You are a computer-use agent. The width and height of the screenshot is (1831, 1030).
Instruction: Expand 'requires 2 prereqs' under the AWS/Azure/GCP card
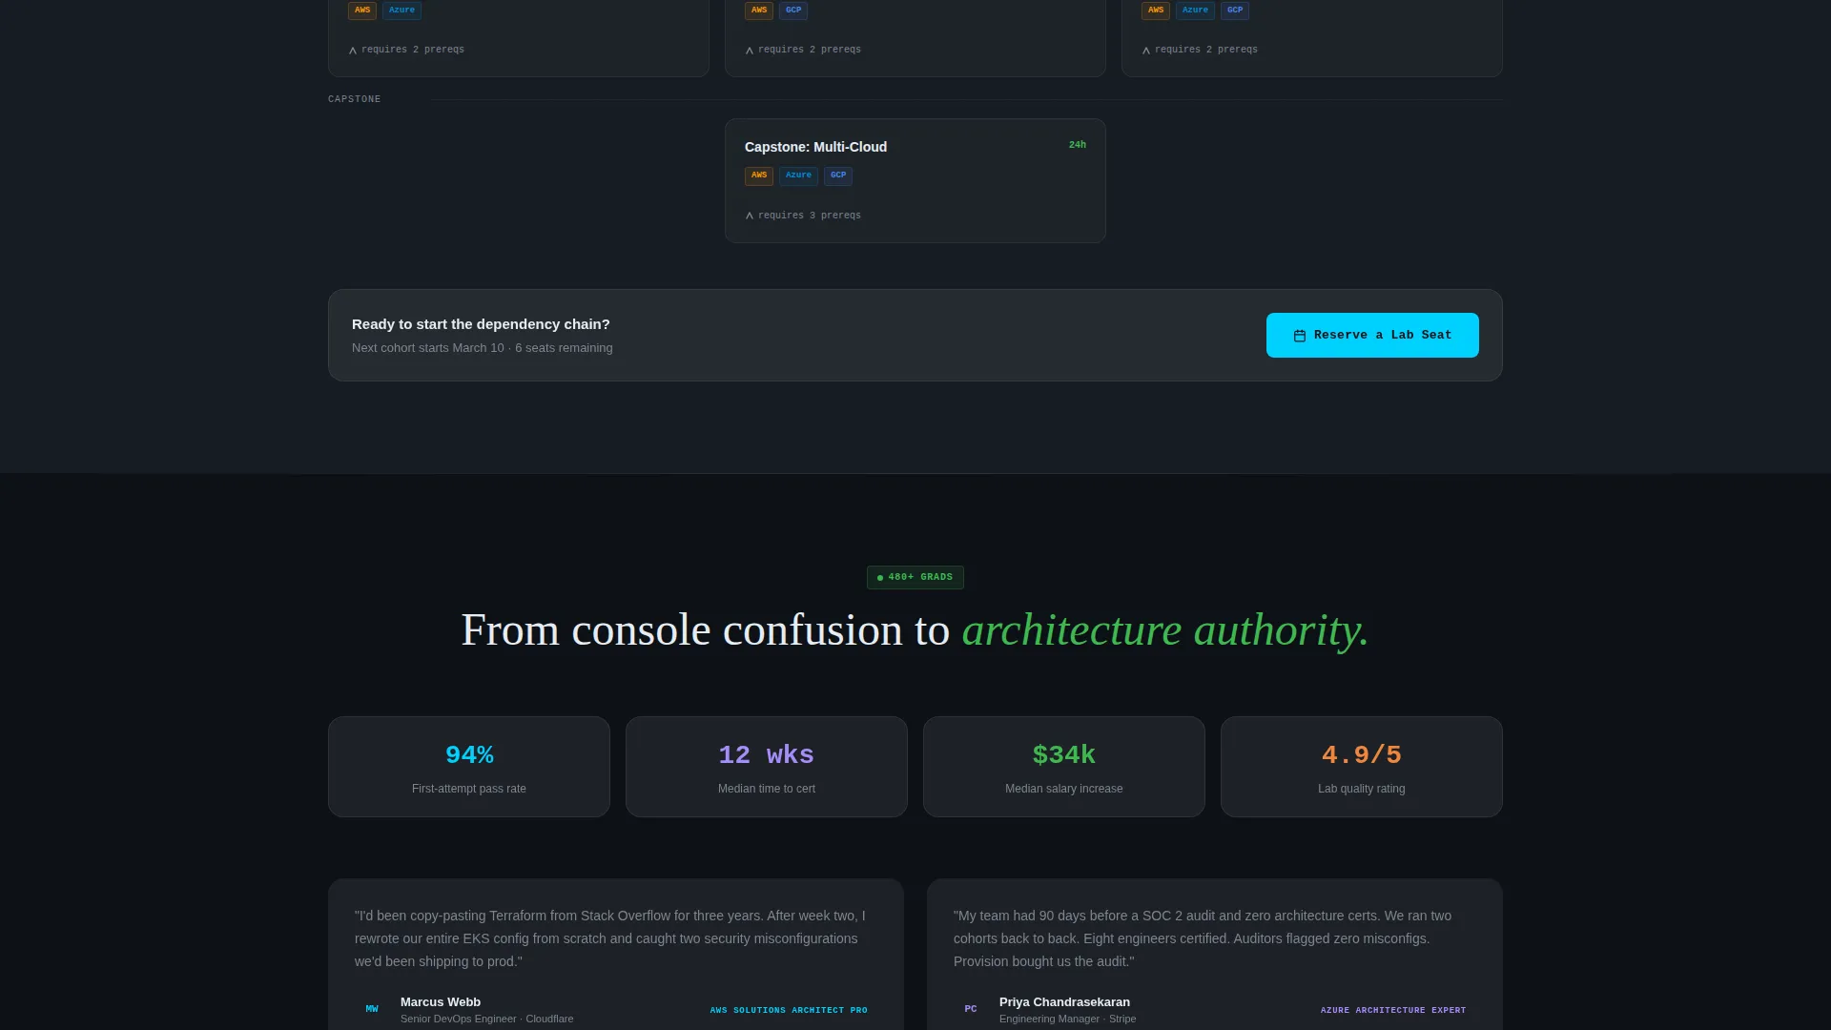pos(1200,50)
